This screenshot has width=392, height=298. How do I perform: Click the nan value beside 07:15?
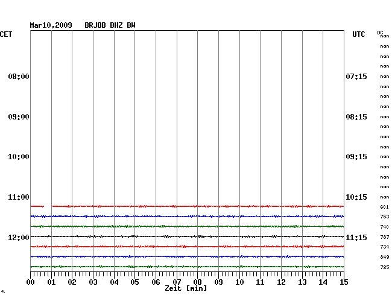pyautogui.click(x=385, y=77)
